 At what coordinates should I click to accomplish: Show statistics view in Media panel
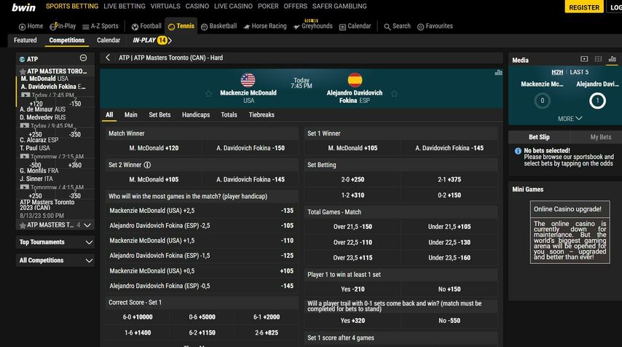(x=613, y=59)
